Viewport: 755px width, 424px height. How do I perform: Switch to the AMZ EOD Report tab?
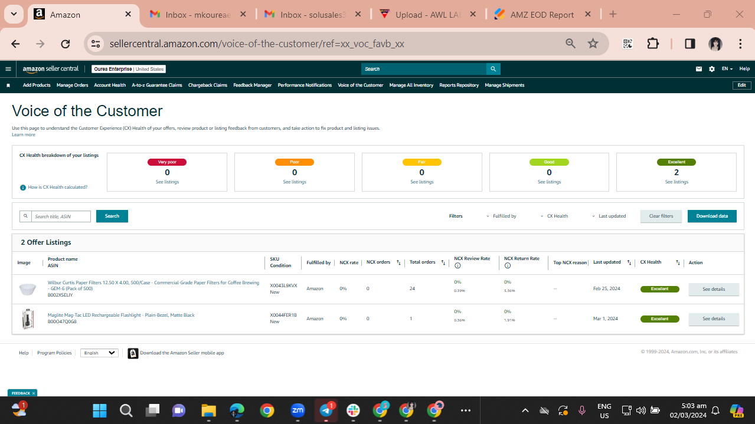click(542, 15)
